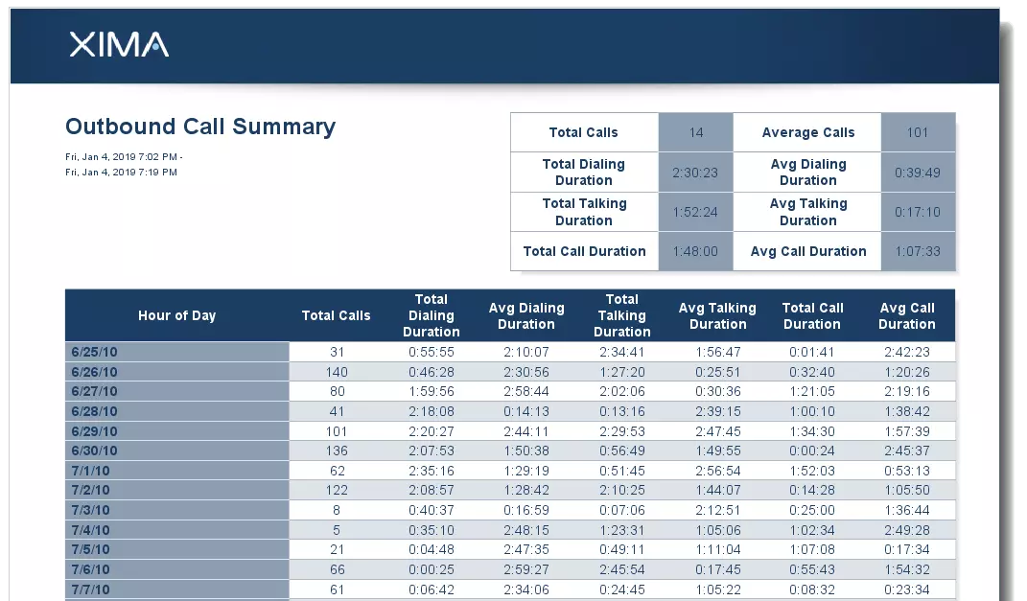Click total dialing duration 0:00:25
This screenshot has height=601, width=1027.
[431, 569]
